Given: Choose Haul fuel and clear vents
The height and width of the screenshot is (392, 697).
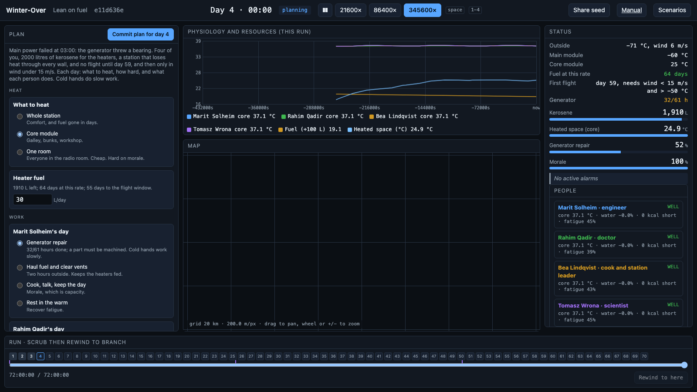Looking at the screenshot, I should 20,267.
